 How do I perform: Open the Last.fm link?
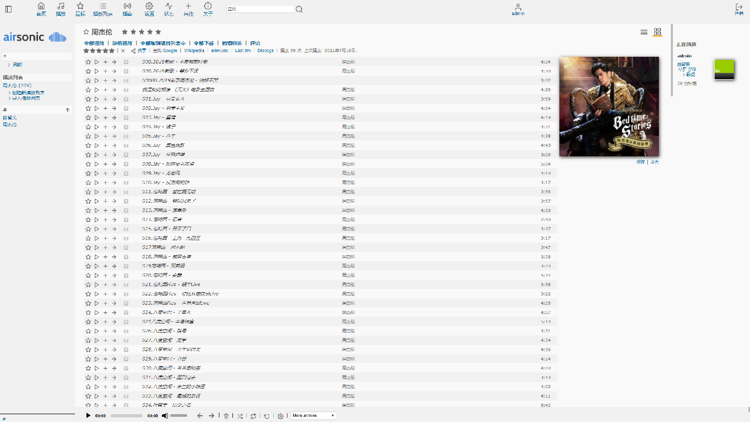pyautogui.click(x=243, y=51)
